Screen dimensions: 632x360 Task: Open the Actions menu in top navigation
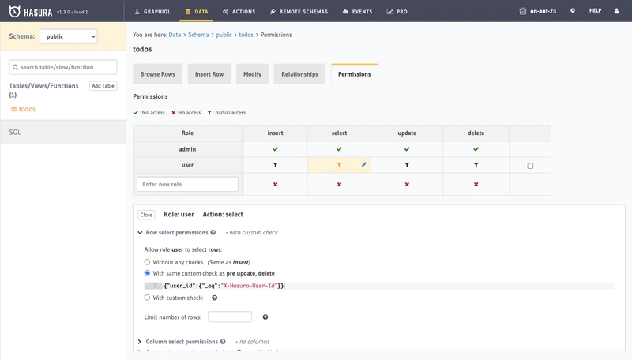point(239,12)
